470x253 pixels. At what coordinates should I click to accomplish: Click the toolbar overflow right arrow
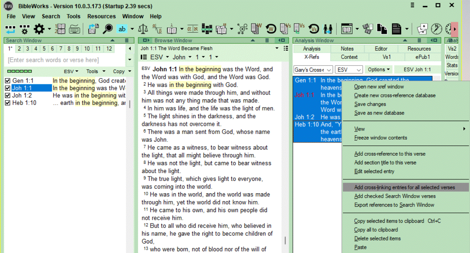455,29
